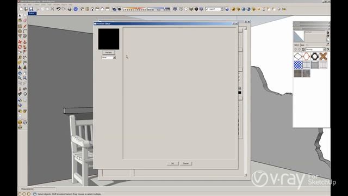Open the Window menu

pyautogui.click(x=57, y=4)
